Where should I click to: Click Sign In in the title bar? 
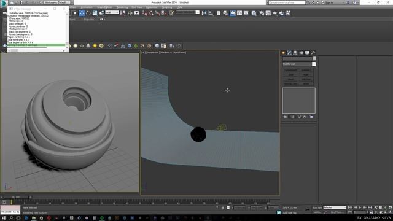click(329, 2)
